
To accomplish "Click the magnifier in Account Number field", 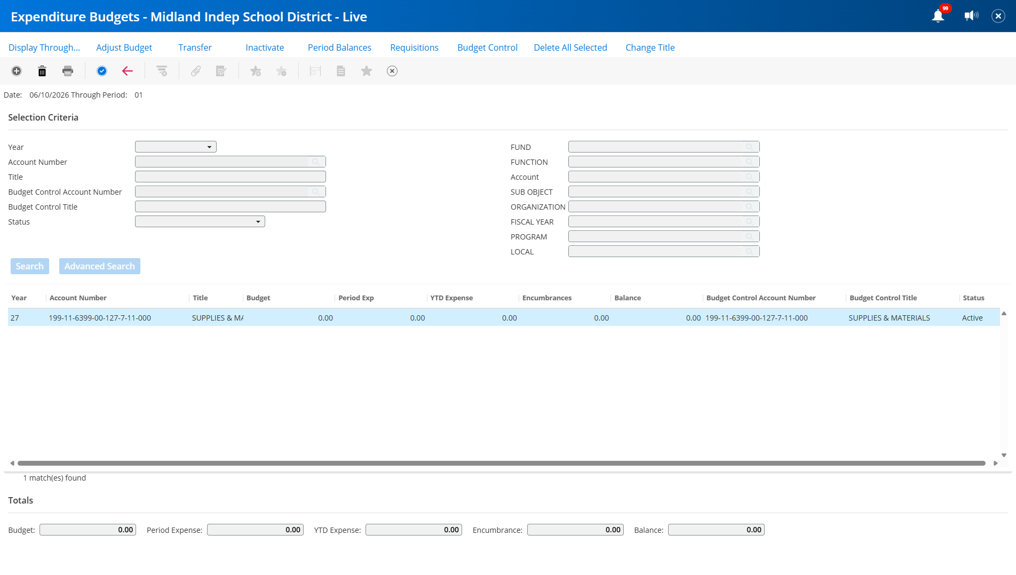I will [316, 162].
